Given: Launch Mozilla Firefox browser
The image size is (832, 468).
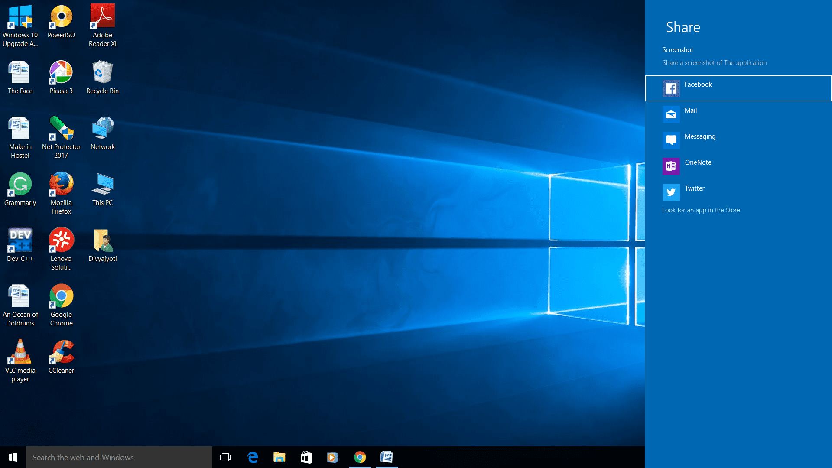Looking at the screenshot, I should (61, 186).
